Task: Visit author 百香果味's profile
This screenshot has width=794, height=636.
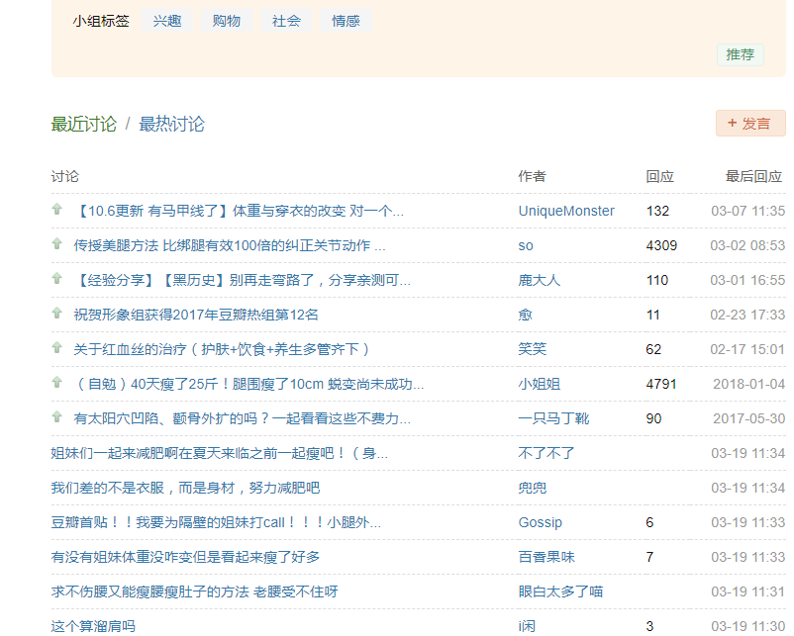Action: tap(546, 557)
